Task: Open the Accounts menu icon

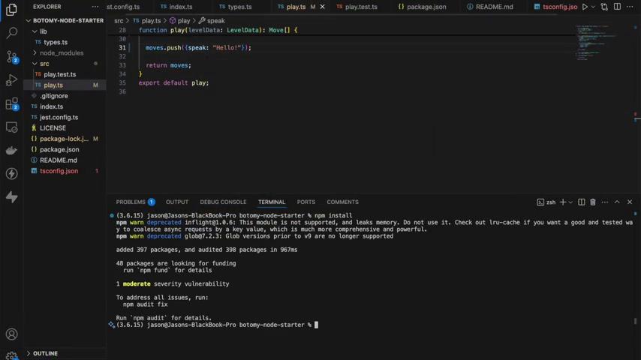Action: click(x=11, y=334)
